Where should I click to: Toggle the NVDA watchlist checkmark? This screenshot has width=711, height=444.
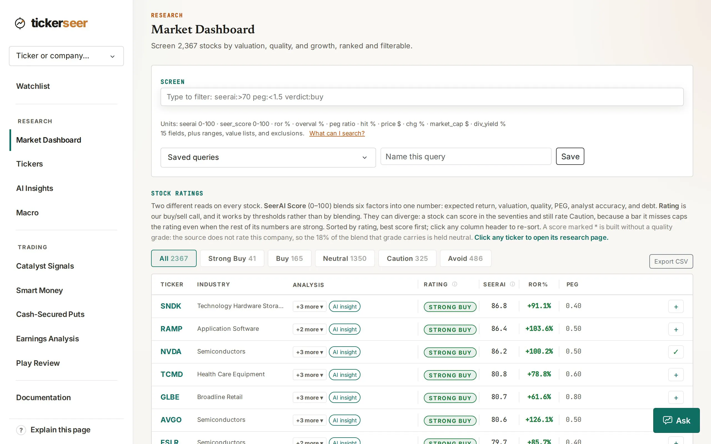[676, 352]
